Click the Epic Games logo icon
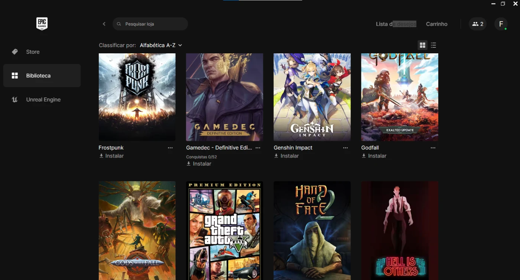 pyautogui.click(x=42, y=24)
